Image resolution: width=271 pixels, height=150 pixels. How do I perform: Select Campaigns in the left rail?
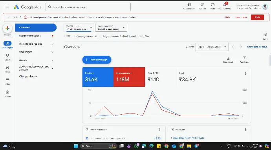click(x=7, y=45)
